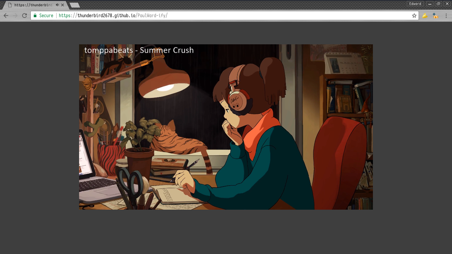Restore down the browser window
Screen dimensions: 452x254
(438, 4)
